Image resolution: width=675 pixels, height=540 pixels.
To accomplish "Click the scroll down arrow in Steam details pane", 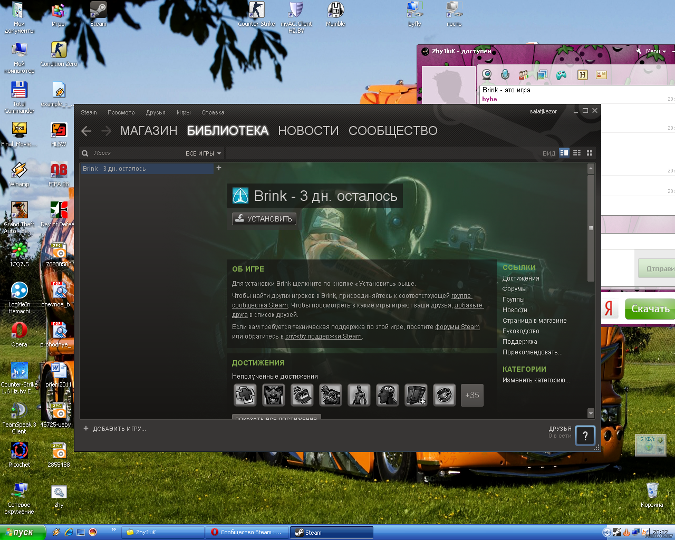I will pos(591,413).
